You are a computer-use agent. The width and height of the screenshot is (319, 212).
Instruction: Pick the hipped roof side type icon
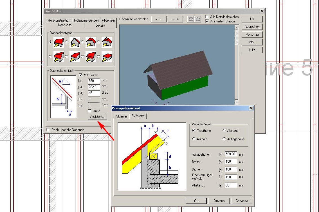point(91,42)
